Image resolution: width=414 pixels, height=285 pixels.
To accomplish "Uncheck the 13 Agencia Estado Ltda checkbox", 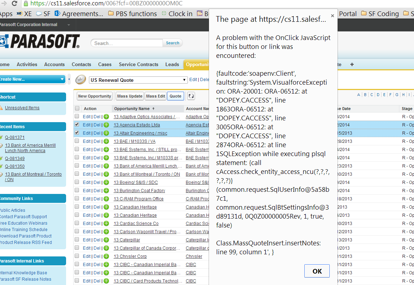I will (x=77, y=124).
